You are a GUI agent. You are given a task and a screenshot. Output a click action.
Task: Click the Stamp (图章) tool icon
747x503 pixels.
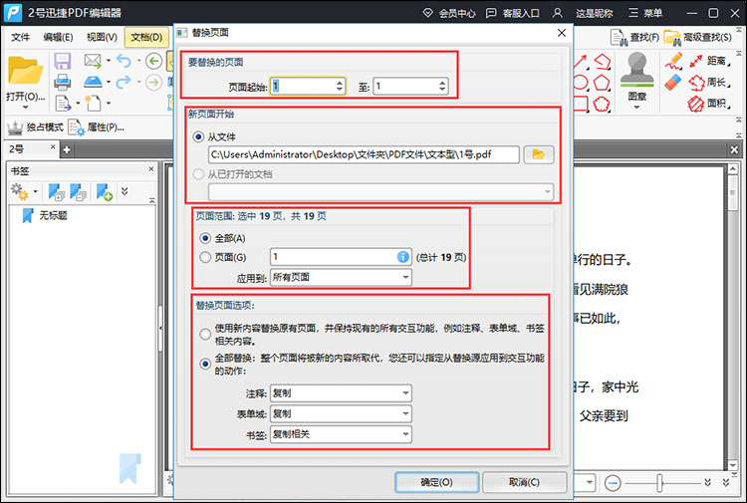point(637,70)
